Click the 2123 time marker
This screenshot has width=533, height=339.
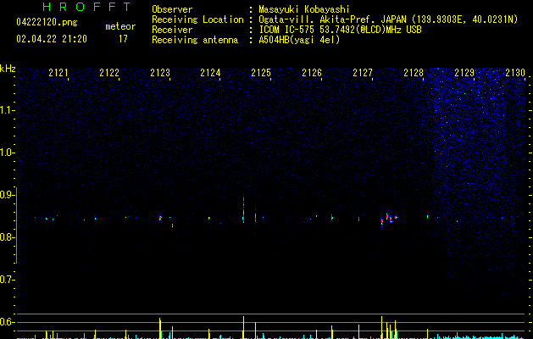[x=160, y=73]
